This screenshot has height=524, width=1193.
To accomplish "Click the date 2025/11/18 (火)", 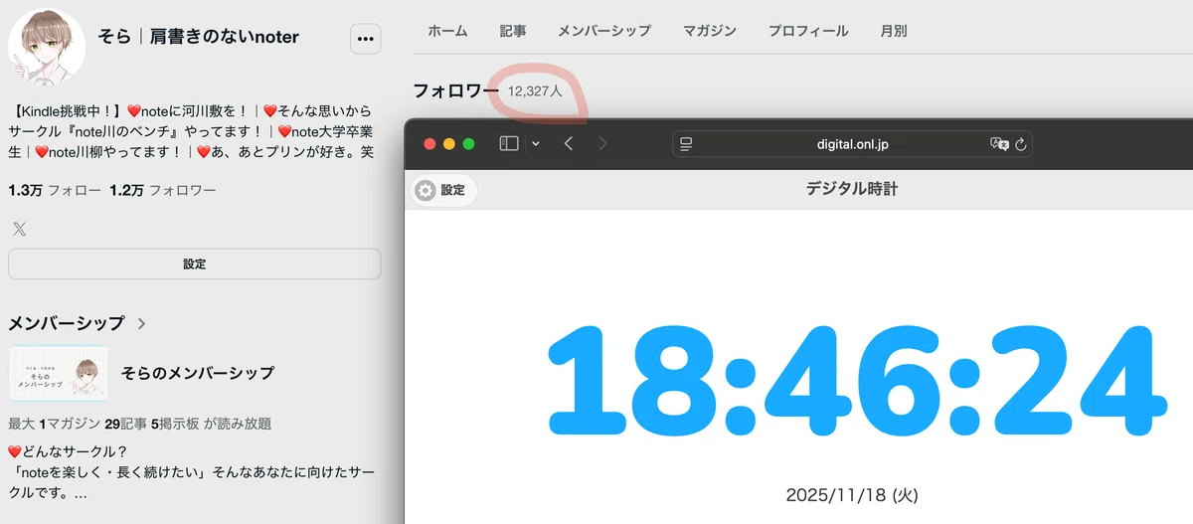I will click(x=852, y=494).
